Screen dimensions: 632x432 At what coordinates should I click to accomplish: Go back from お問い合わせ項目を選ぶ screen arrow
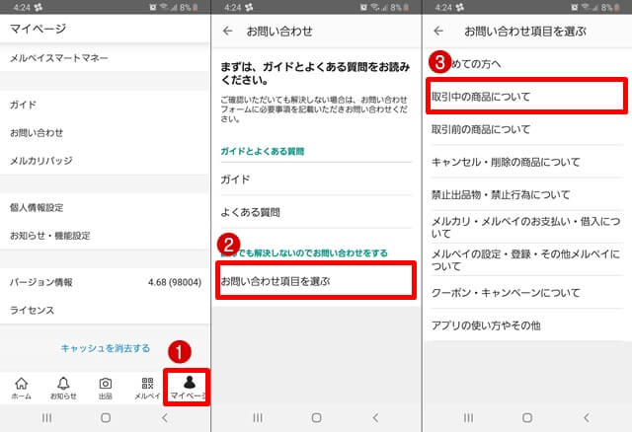pyautogui.click(x=438, y=31)
